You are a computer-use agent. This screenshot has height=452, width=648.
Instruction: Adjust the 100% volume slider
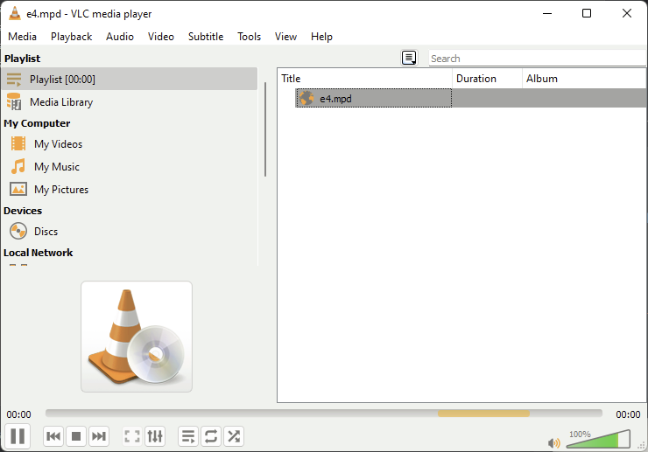pos(598,439)
